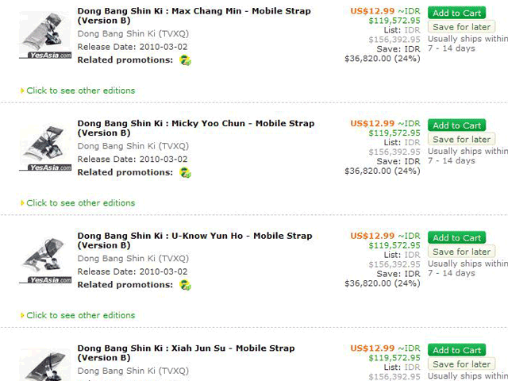Open U-Know Yun Ho strap product thumbnail
Screen dimensions: 508x381
pos(44,260)
